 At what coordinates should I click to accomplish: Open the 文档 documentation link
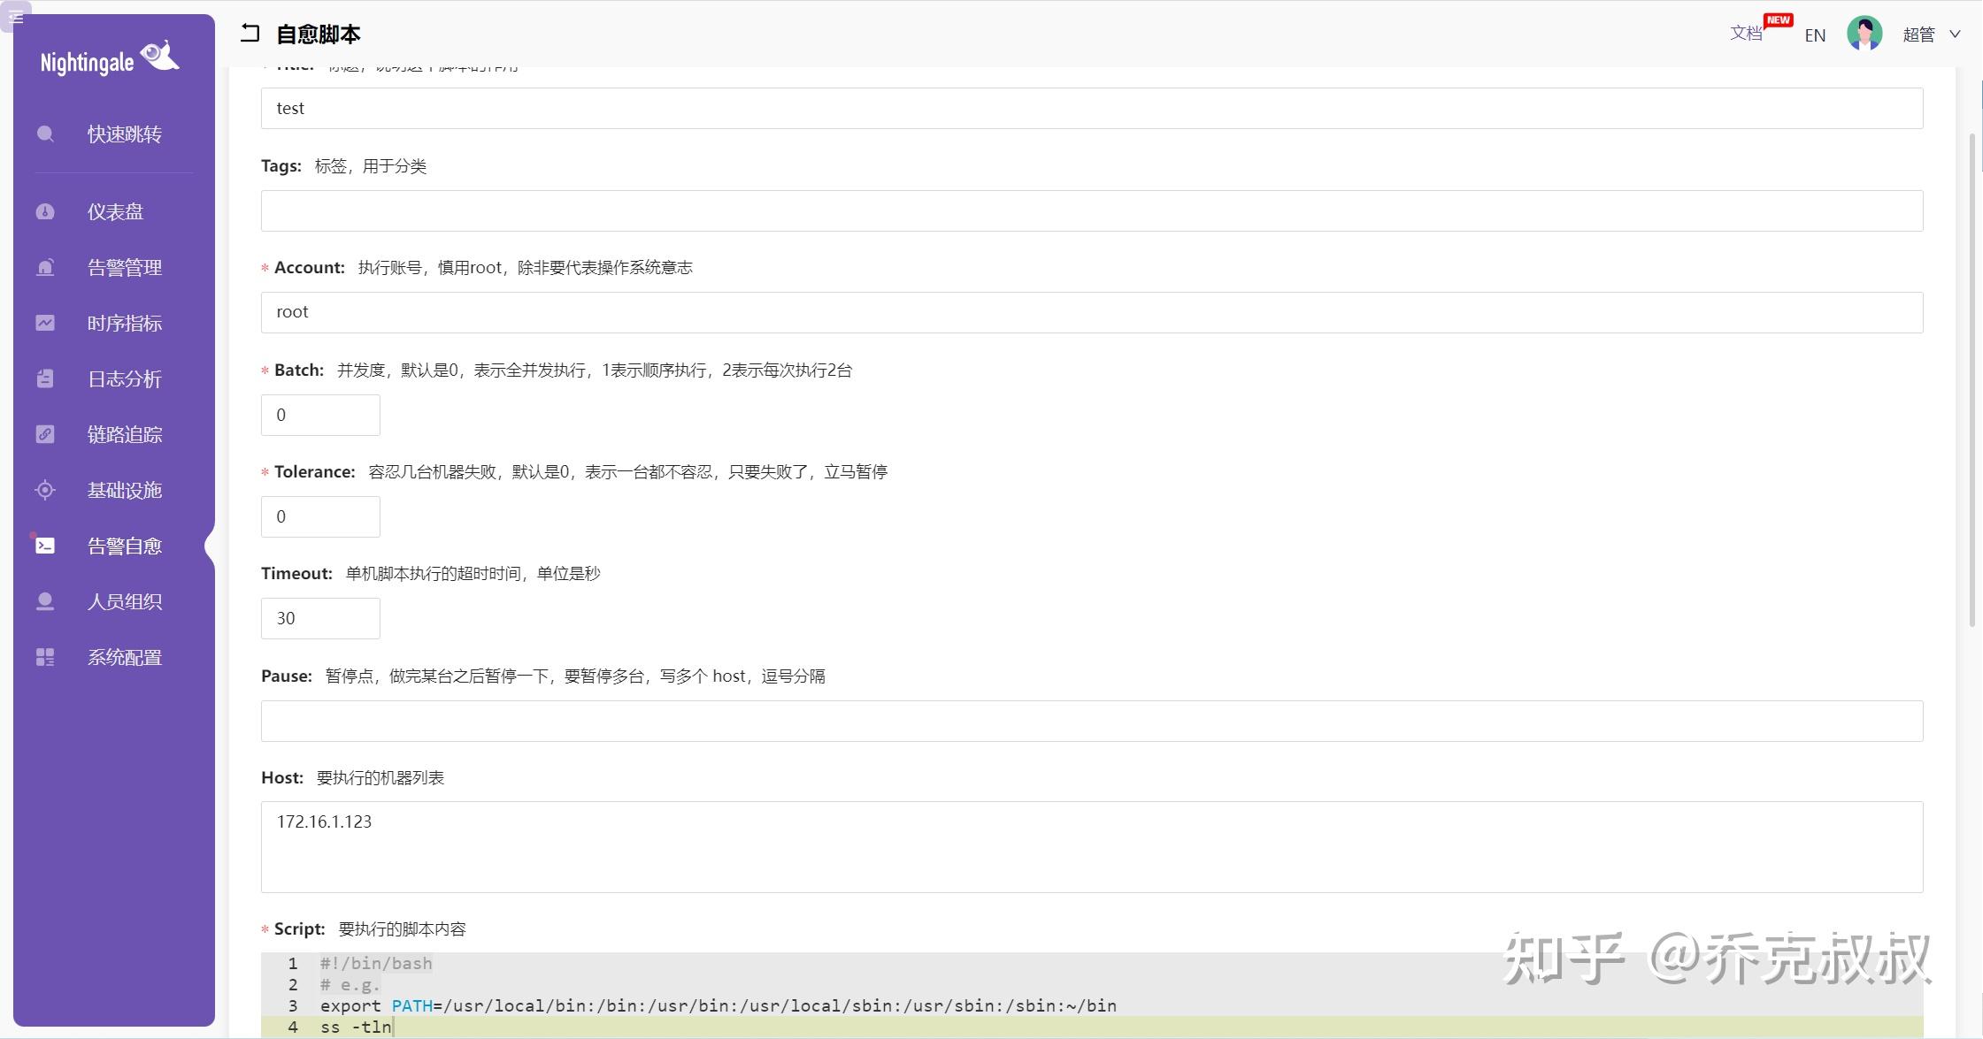point(1746,34)
